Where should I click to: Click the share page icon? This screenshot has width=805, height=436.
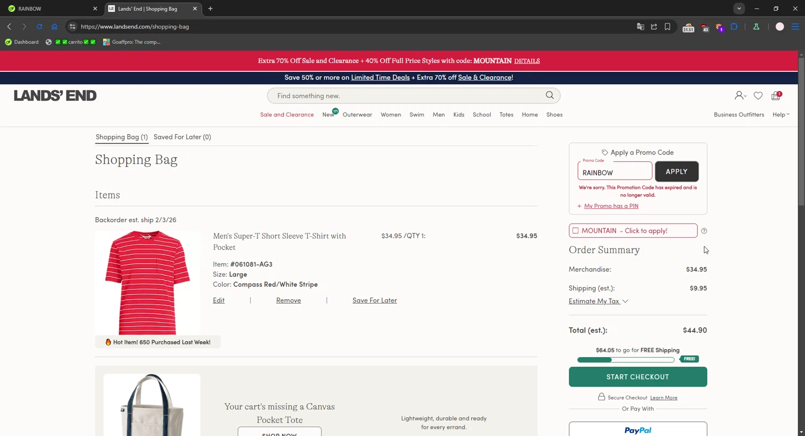(654, 26)
